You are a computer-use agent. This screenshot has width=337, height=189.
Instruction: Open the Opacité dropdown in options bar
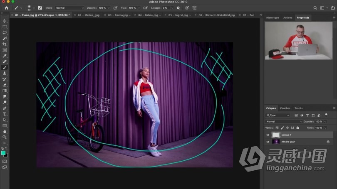109,8
